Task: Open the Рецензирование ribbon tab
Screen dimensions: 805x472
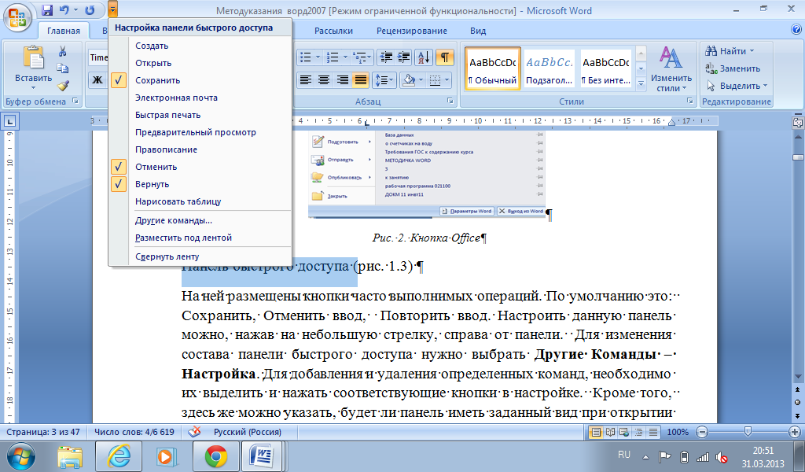Action: click(412, 31)
